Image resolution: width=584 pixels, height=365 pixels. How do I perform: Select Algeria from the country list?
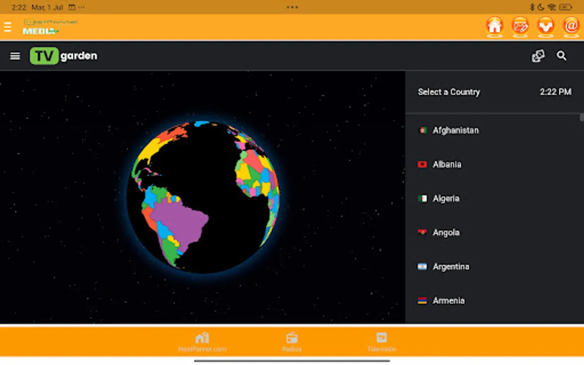pos(446,198)
